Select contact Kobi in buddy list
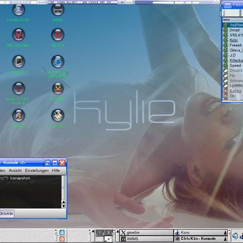243x243 pixels. [233, 40]
